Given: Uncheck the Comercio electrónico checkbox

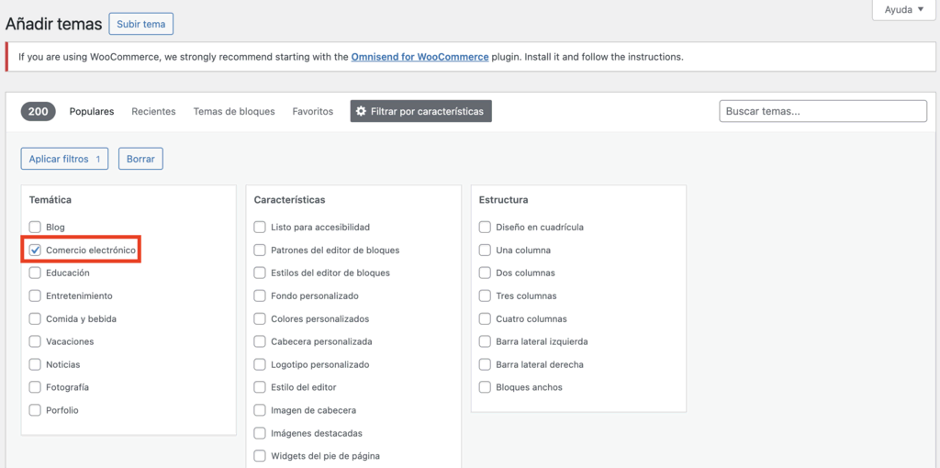Looking at the screenshot, I should (36, 250).
